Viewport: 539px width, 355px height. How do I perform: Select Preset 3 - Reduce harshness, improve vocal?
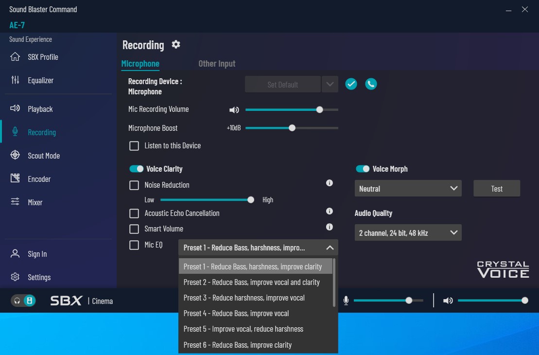pyautogui.click(x=256, y=298)
